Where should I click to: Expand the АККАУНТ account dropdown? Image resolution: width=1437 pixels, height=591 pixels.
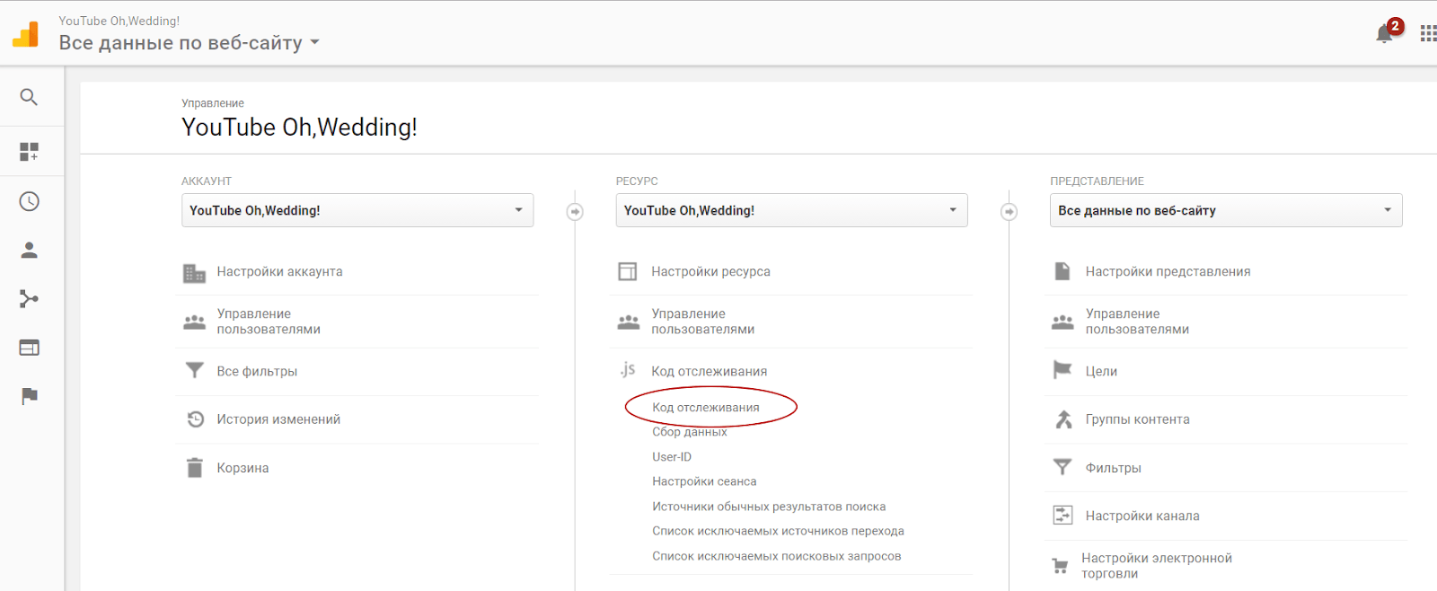point(357,210)
